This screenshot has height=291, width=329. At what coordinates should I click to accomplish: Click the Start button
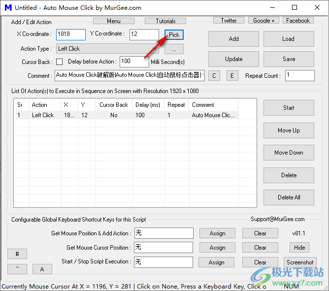click(289, 108)
